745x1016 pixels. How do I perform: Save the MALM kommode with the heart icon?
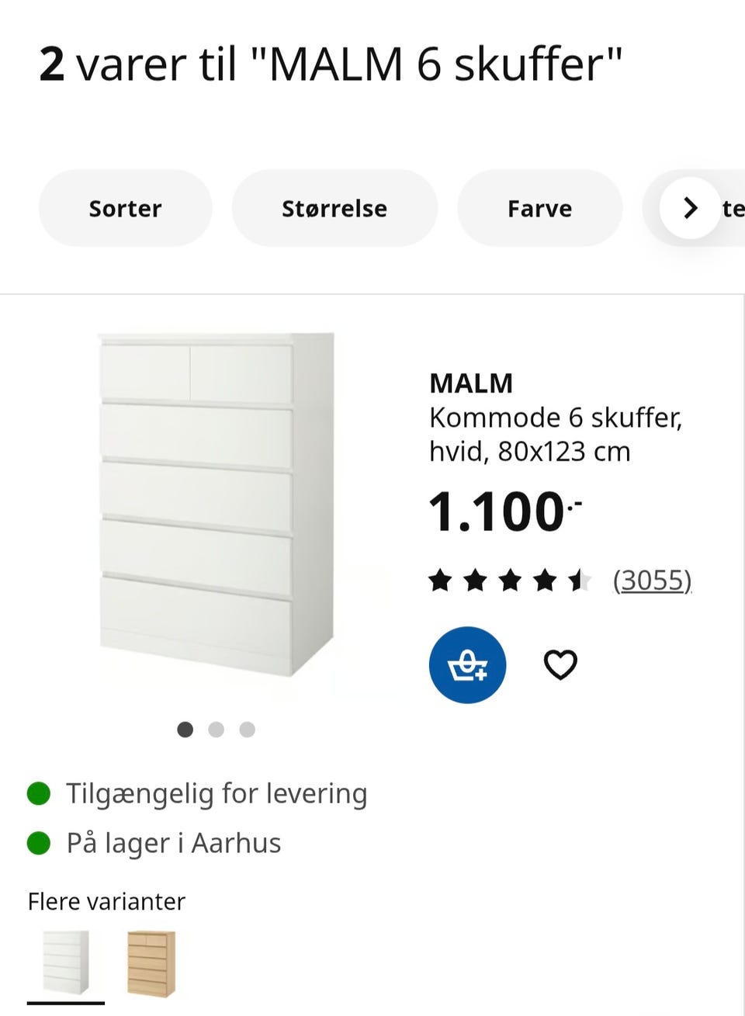pyautogui.click(x=561, y=664)
